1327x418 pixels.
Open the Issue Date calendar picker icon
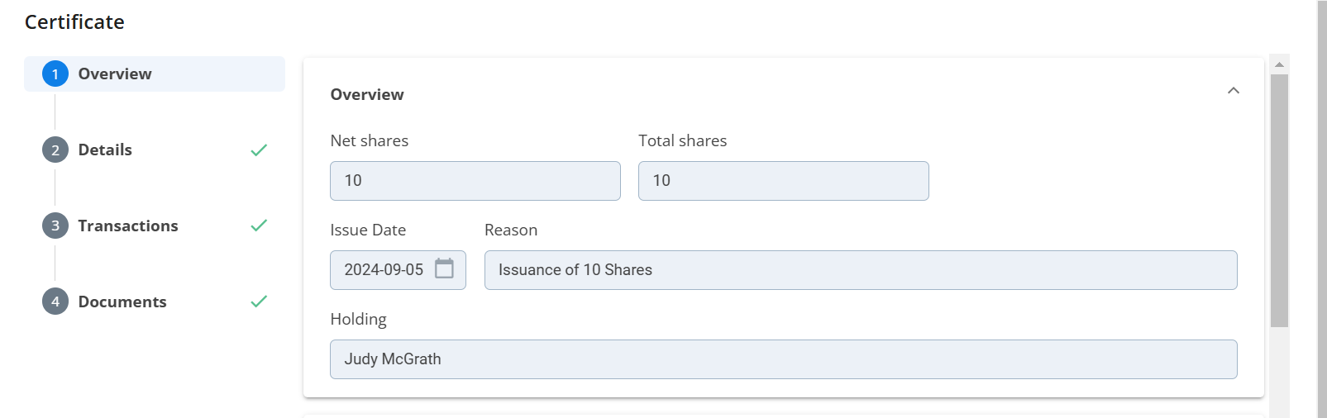[x=444, y=269]
